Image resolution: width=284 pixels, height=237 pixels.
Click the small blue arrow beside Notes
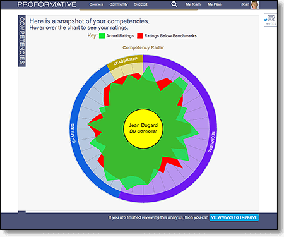pos(266,20)
